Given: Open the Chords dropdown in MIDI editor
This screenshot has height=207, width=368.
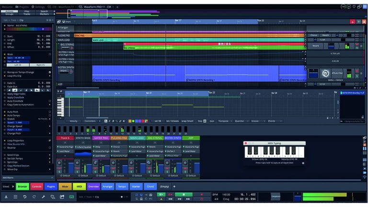Looking at the screenshot, I should pos(275,121).
